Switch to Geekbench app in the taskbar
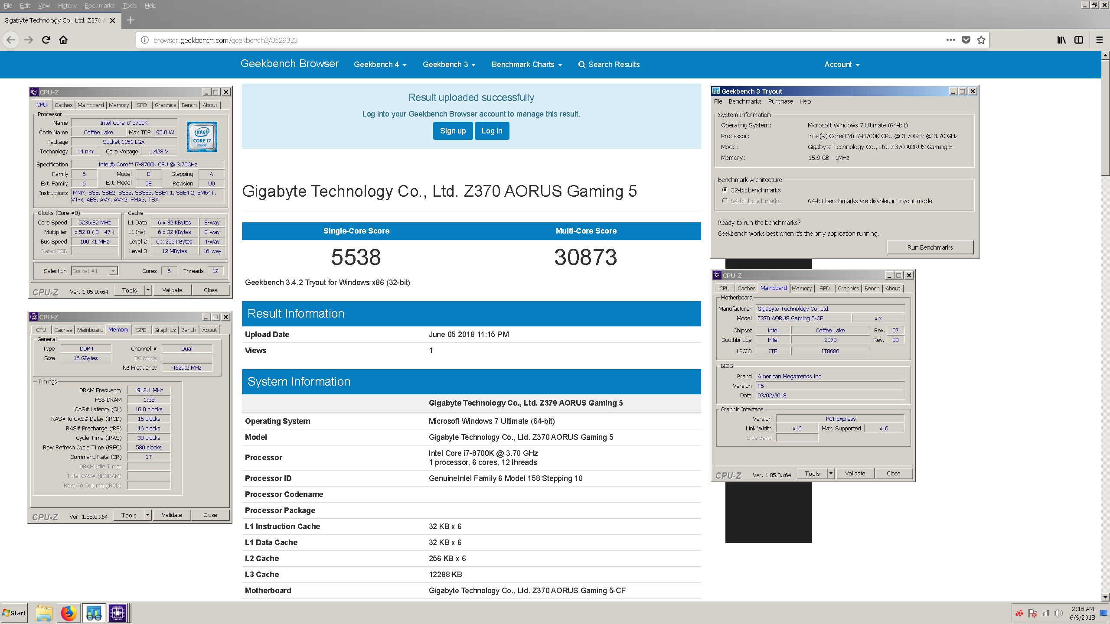1110x624 pixels. click(94, 613)
